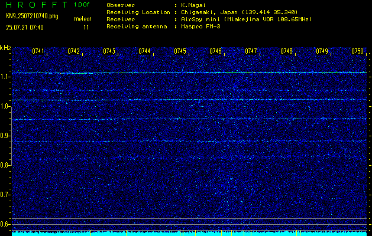Click the kHz axis unit label
Screen dimensions: 372x236
pos(5,48)
